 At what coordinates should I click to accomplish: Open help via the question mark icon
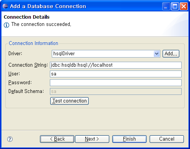10,139
